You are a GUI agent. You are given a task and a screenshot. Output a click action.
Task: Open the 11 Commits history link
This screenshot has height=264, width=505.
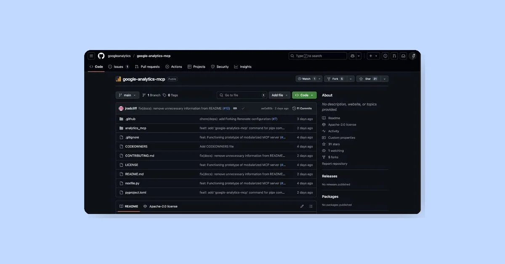click(x=302, y=108)
